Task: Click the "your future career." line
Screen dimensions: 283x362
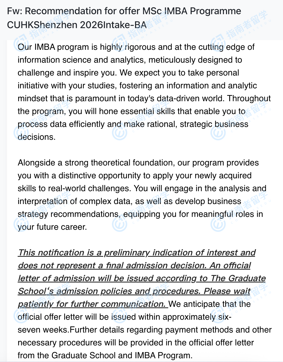Action: [x=52, y=227]
